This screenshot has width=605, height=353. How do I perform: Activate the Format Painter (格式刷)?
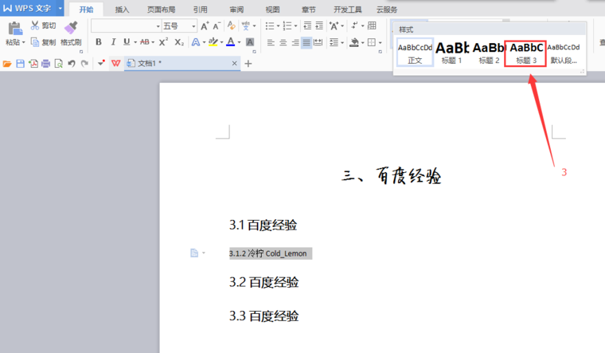tap(71, 33)
